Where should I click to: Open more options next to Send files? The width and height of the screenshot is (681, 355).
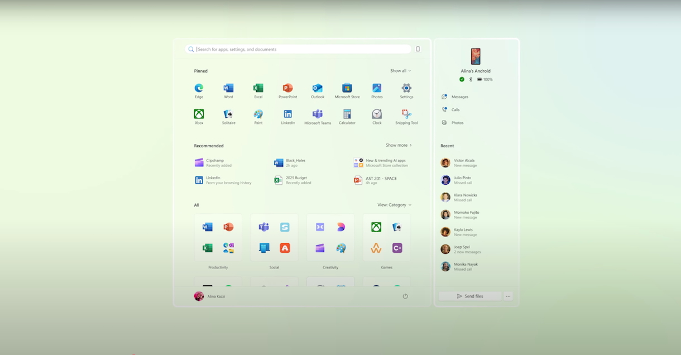508,296
